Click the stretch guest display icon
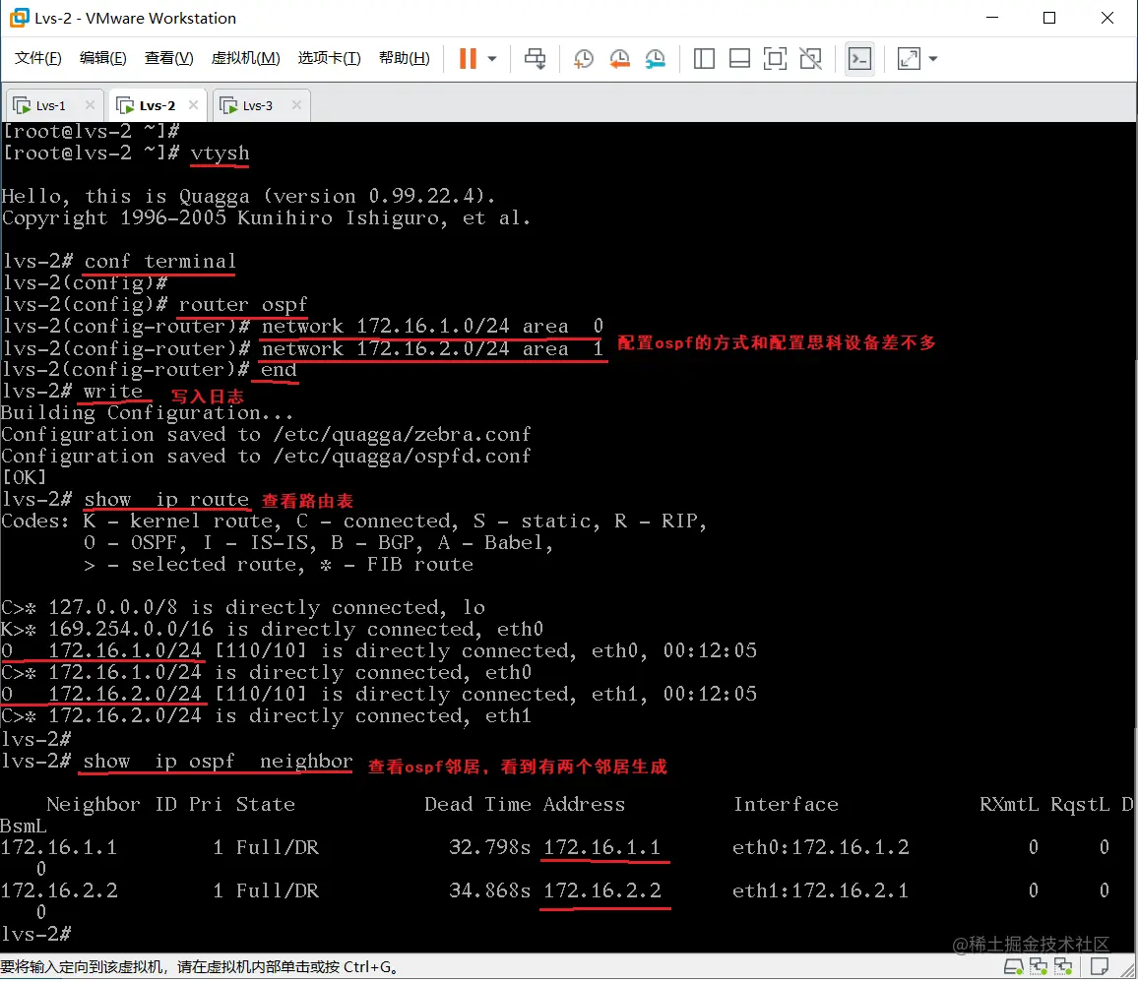Viewport: 1138px width, 982px height. coord(909,59)
